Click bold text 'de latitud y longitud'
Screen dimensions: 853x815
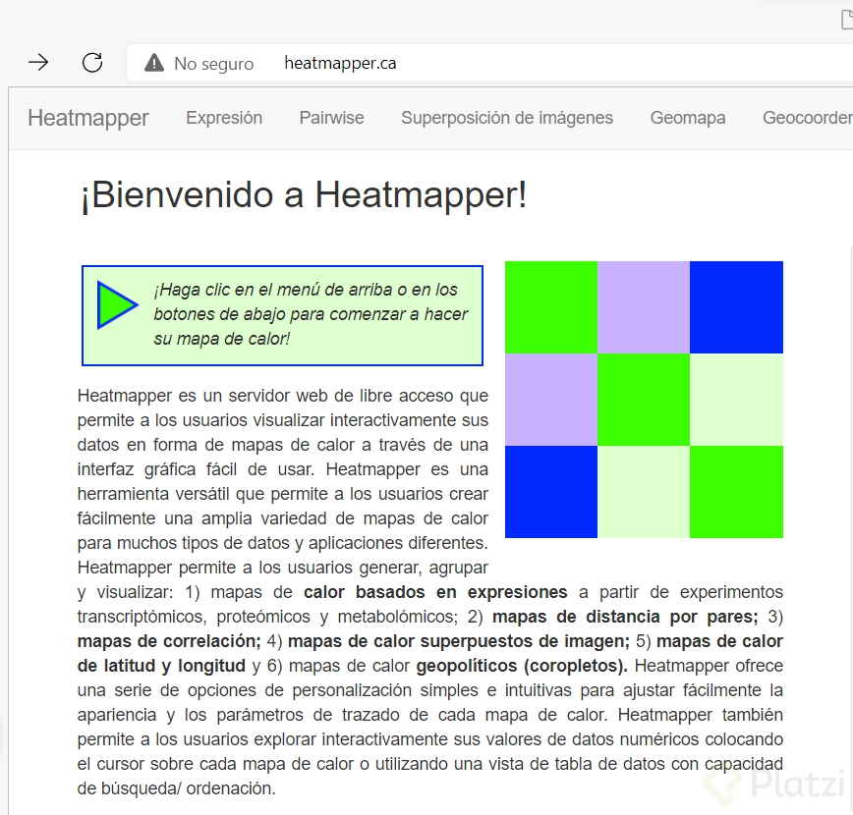click(x=161, y=666)
